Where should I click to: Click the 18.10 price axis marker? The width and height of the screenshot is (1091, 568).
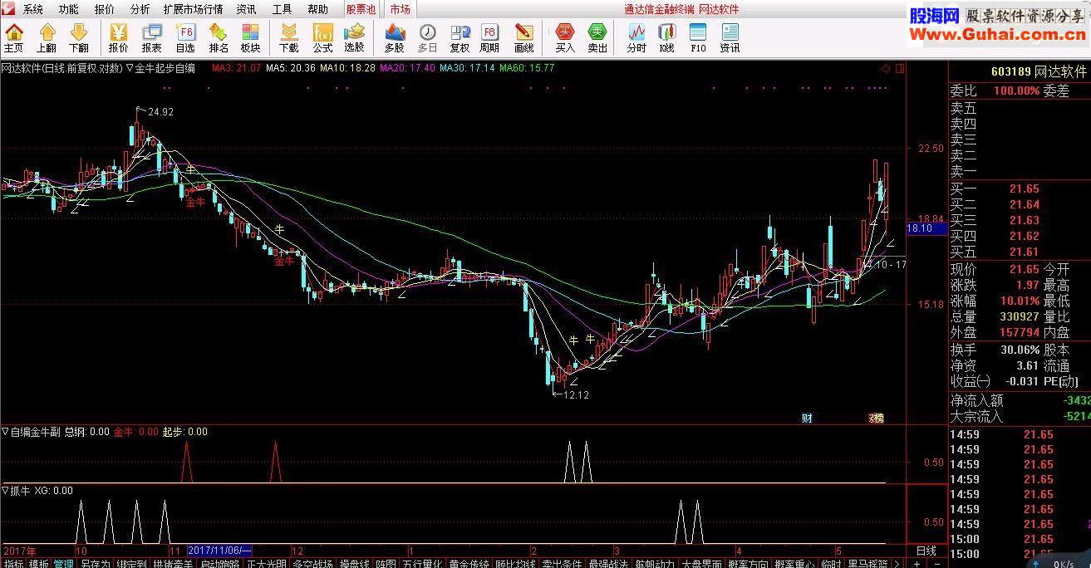[x=926, y=228]
